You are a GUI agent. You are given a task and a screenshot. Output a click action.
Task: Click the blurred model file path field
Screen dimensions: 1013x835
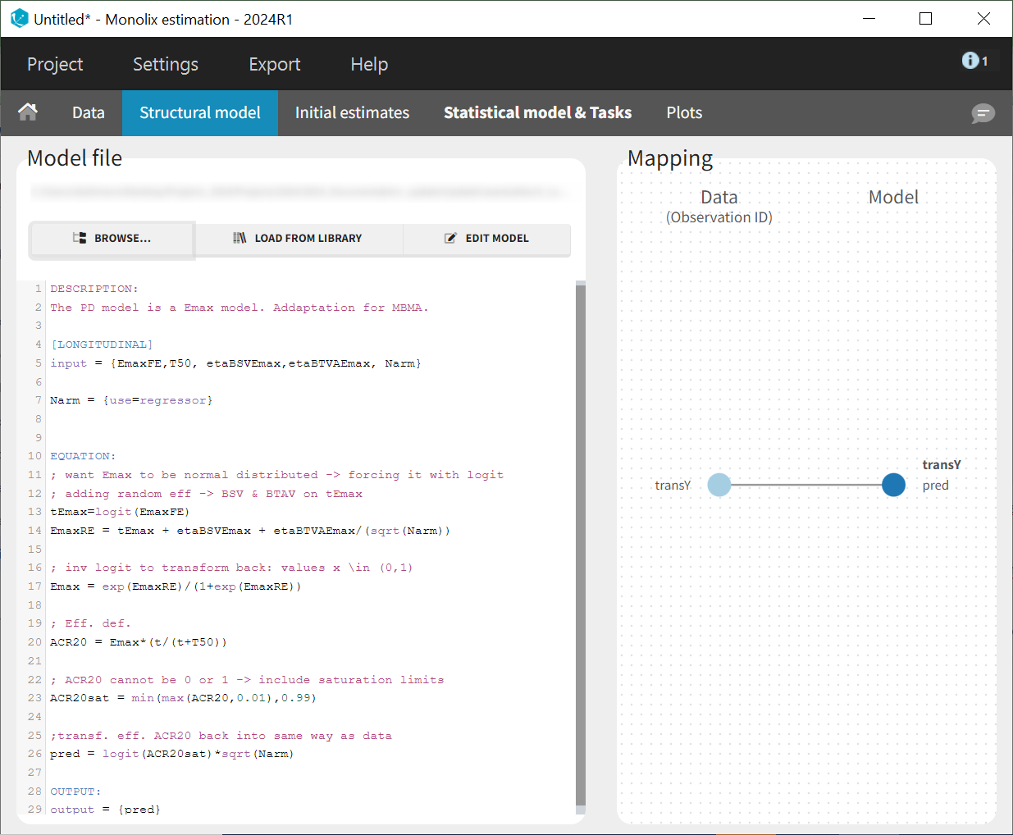point(299,193)
